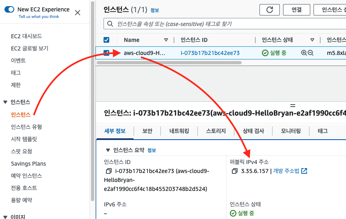The height and width of the screenshot is (219, 346).
Task: Go to 이벤트 in the sidebar
Action: [18, 60]
